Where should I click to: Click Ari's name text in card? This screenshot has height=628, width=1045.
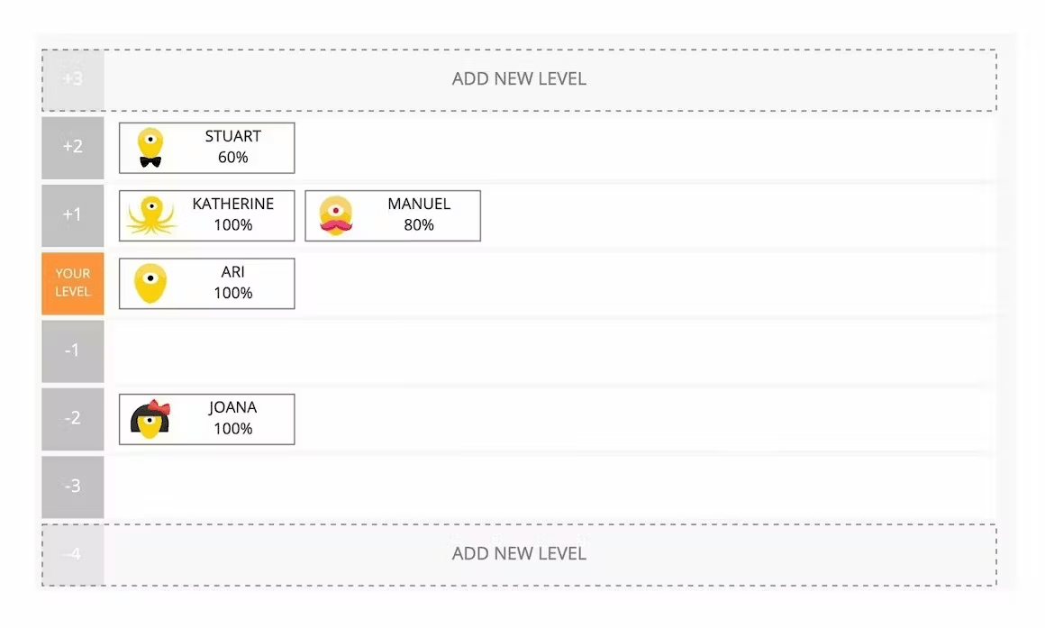point(232,272)
